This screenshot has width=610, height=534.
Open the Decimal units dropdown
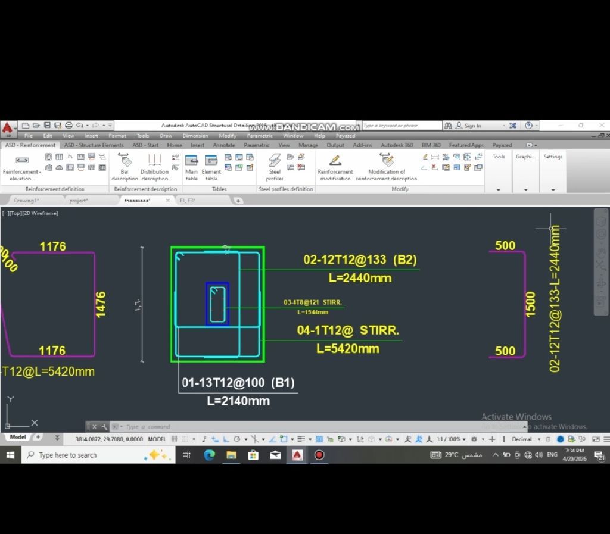(x=525, y=439)
